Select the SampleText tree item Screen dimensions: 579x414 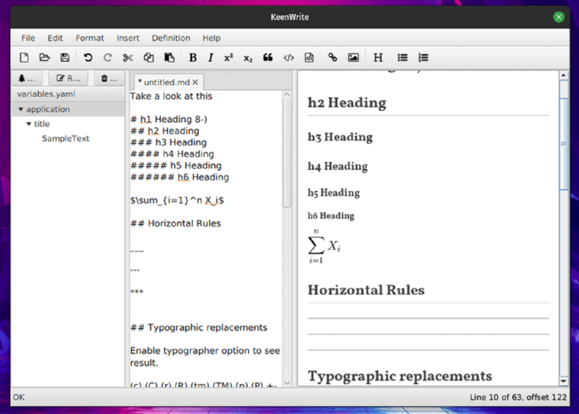[66, 138]
